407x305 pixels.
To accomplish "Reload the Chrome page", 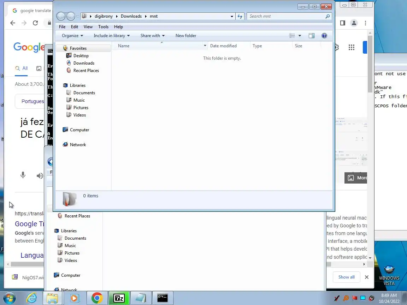I will coord(35,23).
